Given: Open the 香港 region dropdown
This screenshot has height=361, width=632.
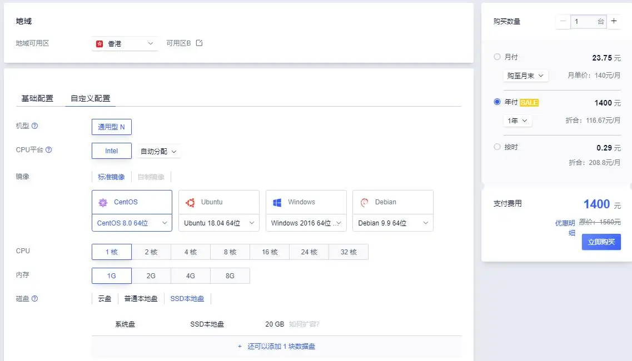Looking at the screenshot, I should [x=125, y=43].
